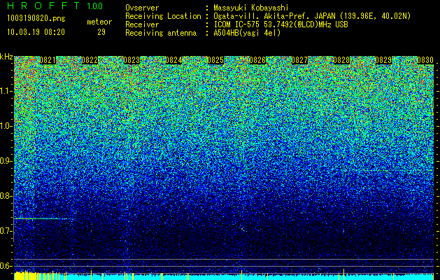The width and height of the screenshot is (440, 280).
Task: Click the 0829 time marker
Action: point(383,60)
